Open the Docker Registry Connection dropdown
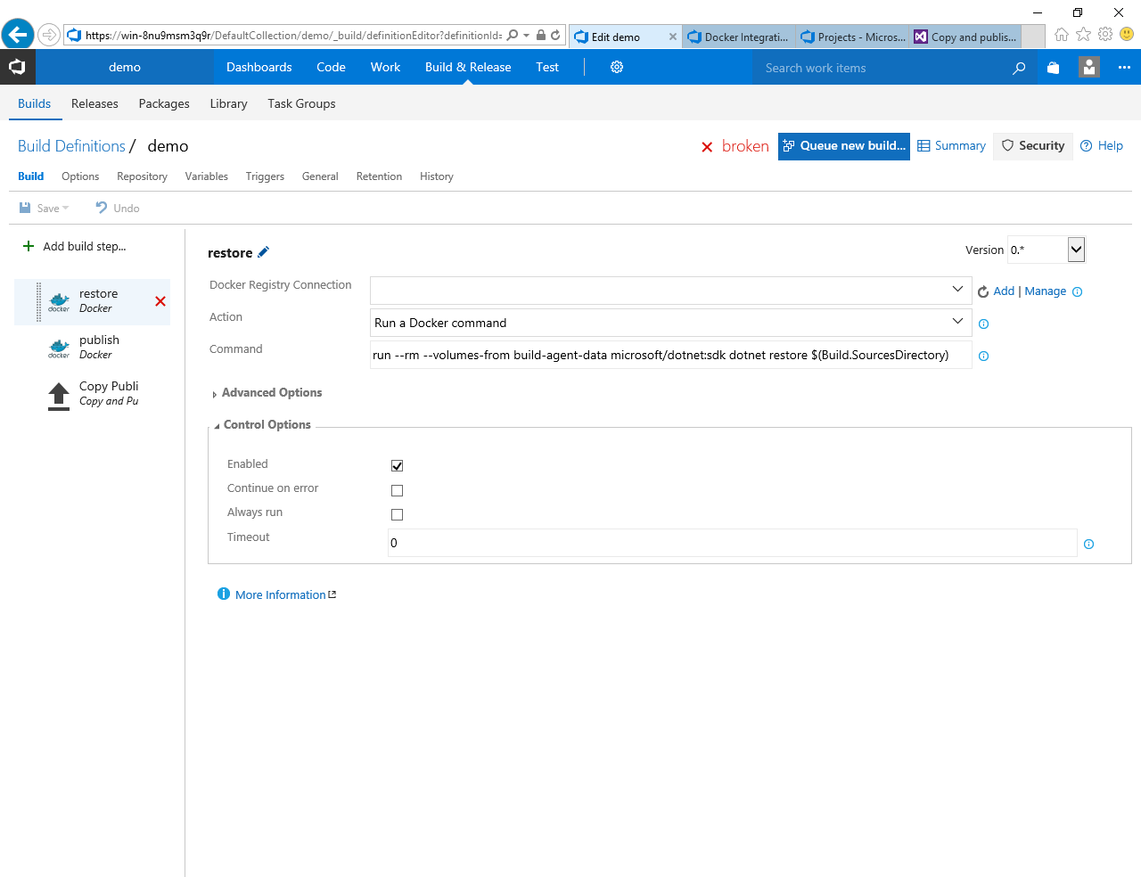Screen dimensions: 1141x877 tap(670, 291)
